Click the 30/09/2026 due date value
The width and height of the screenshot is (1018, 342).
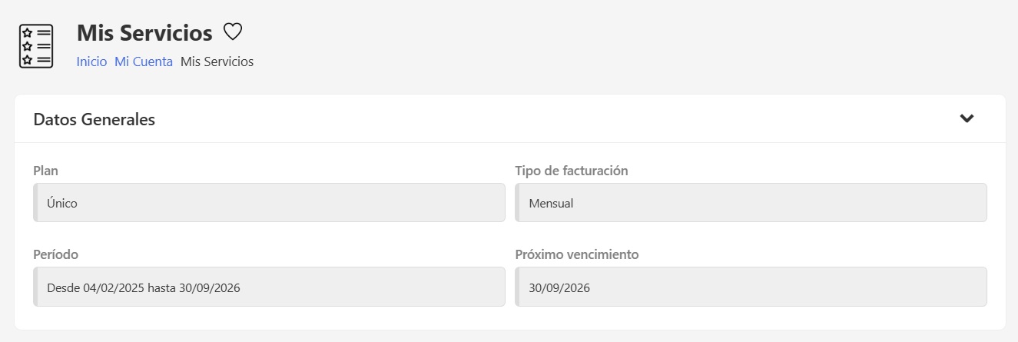coord(559,288)
